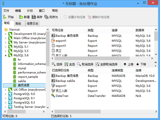Click the 连接类型 column header
The width and height of the screenshot is (160, 120).
click(122, 70)
